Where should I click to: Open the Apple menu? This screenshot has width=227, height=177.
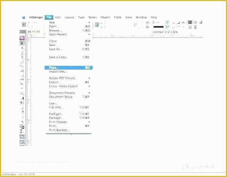[x=24, y=18]
